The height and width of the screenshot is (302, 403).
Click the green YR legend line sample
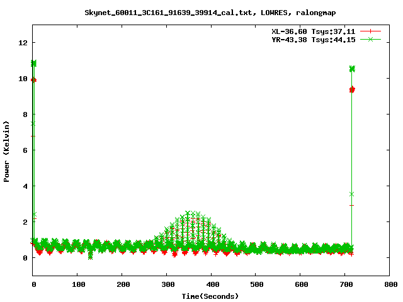(370, 40)
